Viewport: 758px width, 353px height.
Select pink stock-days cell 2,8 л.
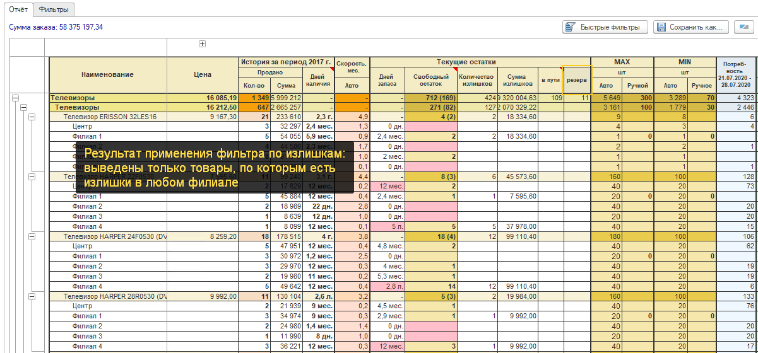tap(387, 286)
